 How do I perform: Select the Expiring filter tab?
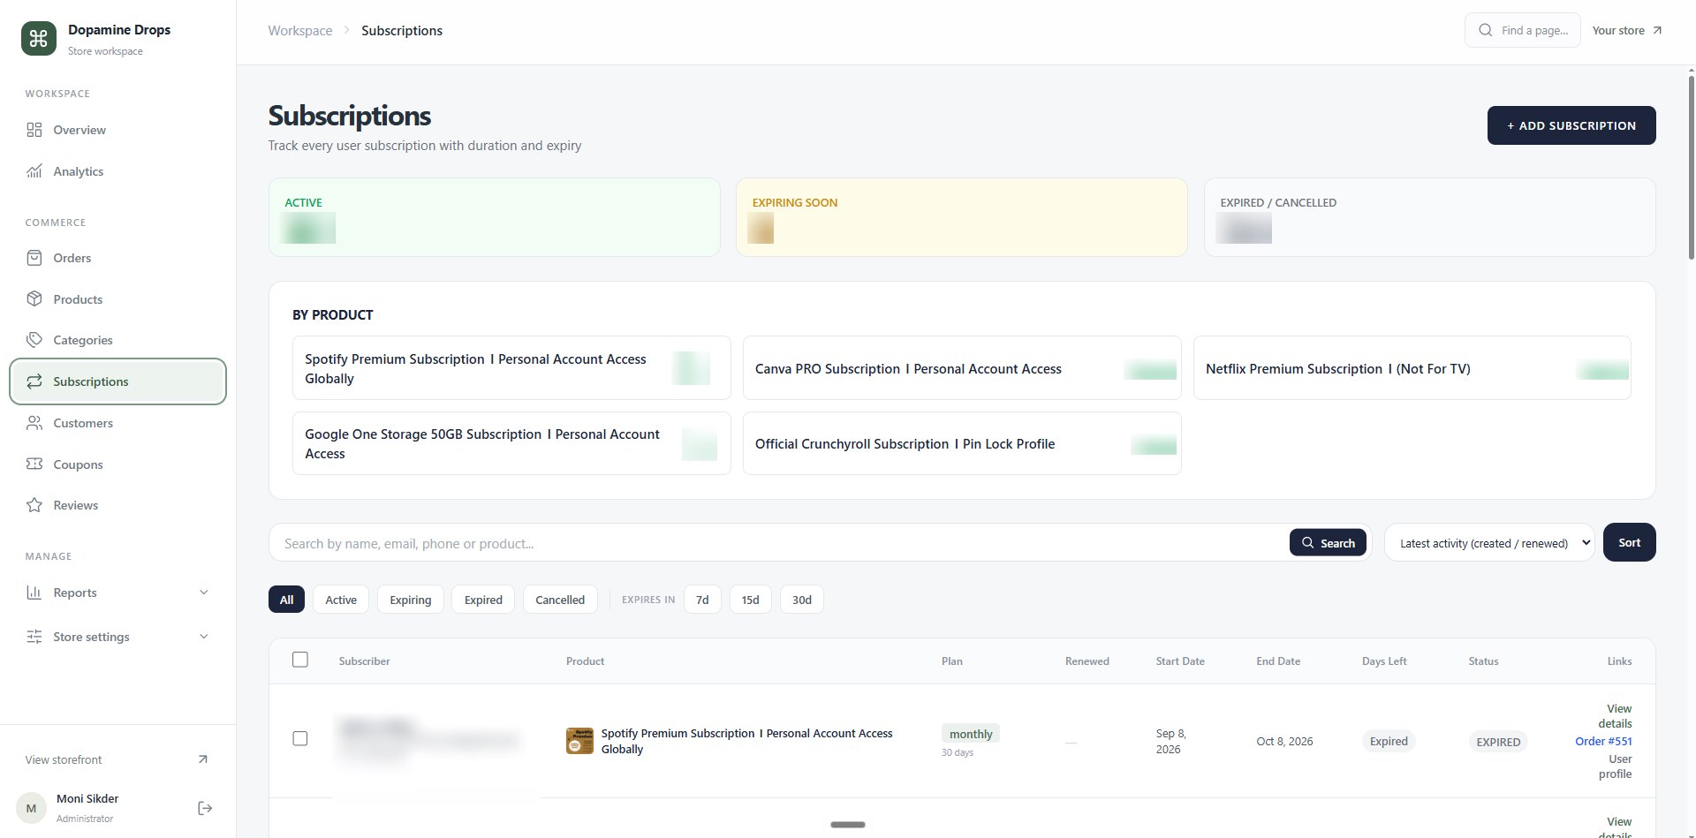pos(411,600)
